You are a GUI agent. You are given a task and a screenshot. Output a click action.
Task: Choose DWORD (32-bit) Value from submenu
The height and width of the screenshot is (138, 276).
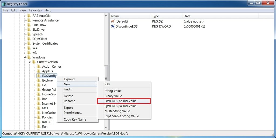tap(120, 101)
